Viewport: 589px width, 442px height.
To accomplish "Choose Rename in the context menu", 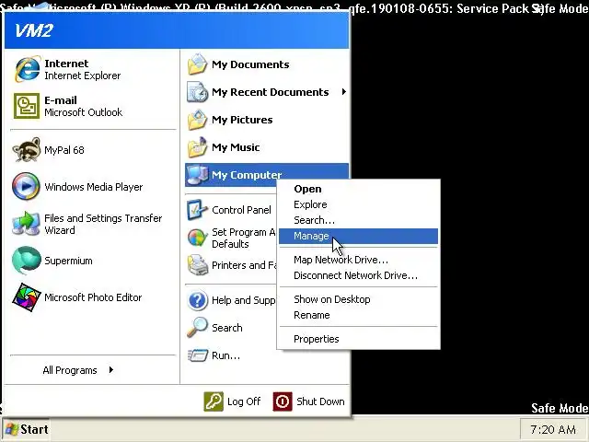I will click(x=358, y=315).
